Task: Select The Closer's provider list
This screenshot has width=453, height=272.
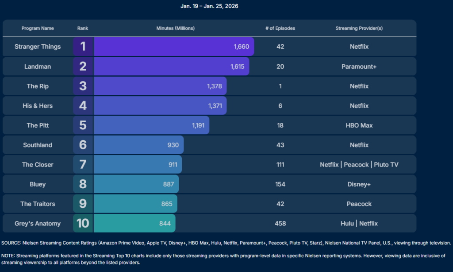Action: point(359,164)
